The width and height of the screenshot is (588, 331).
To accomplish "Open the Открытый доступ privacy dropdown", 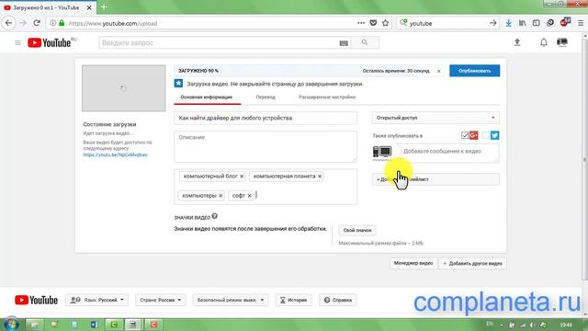I will point(435,118).
